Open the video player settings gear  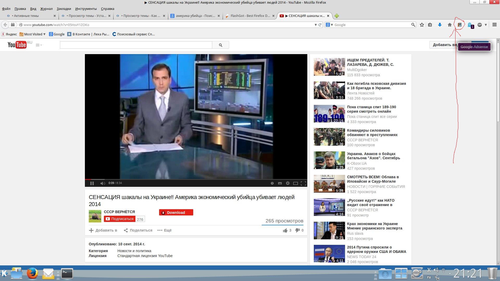click(287, 183)
